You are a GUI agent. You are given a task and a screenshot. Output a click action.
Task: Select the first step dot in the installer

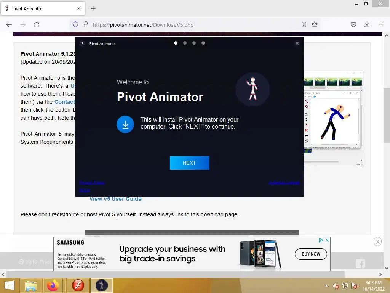[176, 43]
